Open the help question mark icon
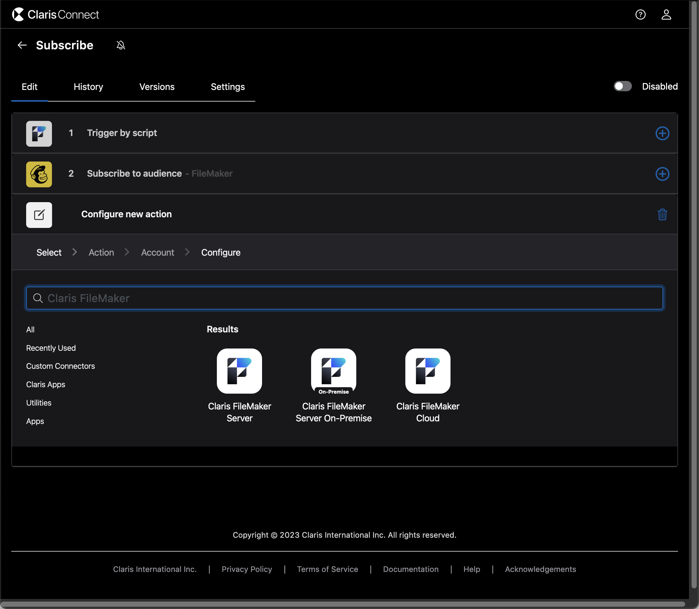Screen dimensions: 699x609 tap(640, 15)
